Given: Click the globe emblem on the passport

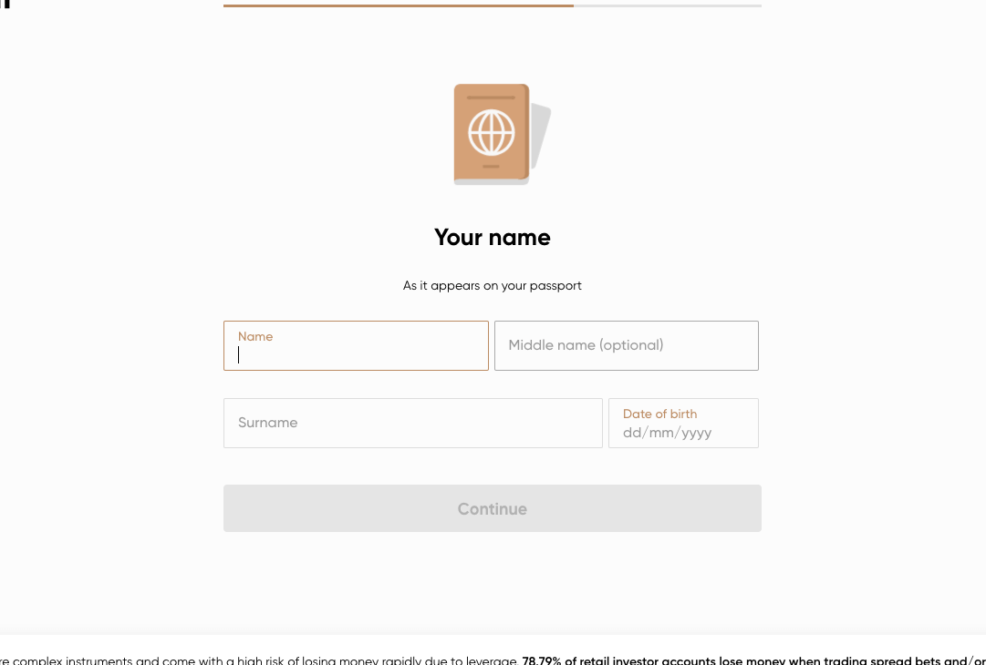Looking at the screenshot, I should tap(491, 132).
